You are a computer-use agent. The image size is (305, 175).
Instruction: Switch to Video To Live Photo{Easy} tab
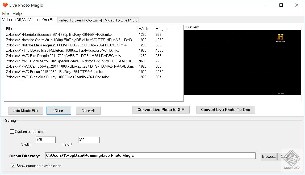click(x=80, y=20)
